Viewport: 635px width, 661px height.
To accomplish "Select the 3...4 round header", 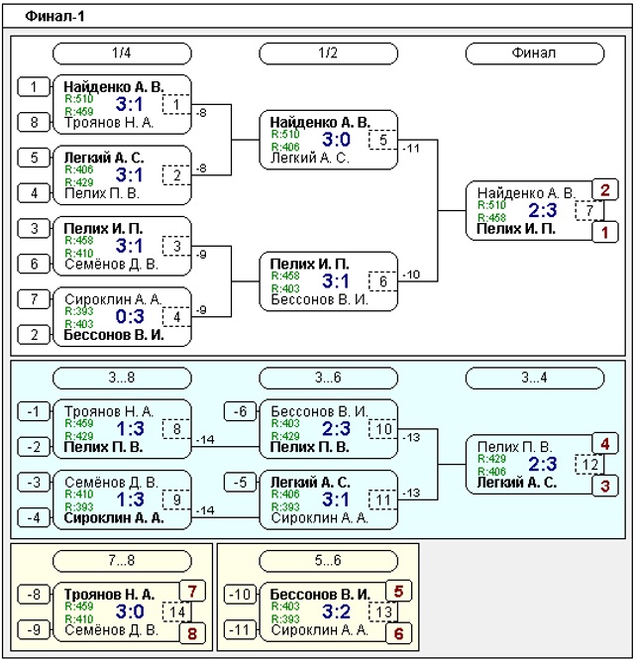I will pos(535,378).
